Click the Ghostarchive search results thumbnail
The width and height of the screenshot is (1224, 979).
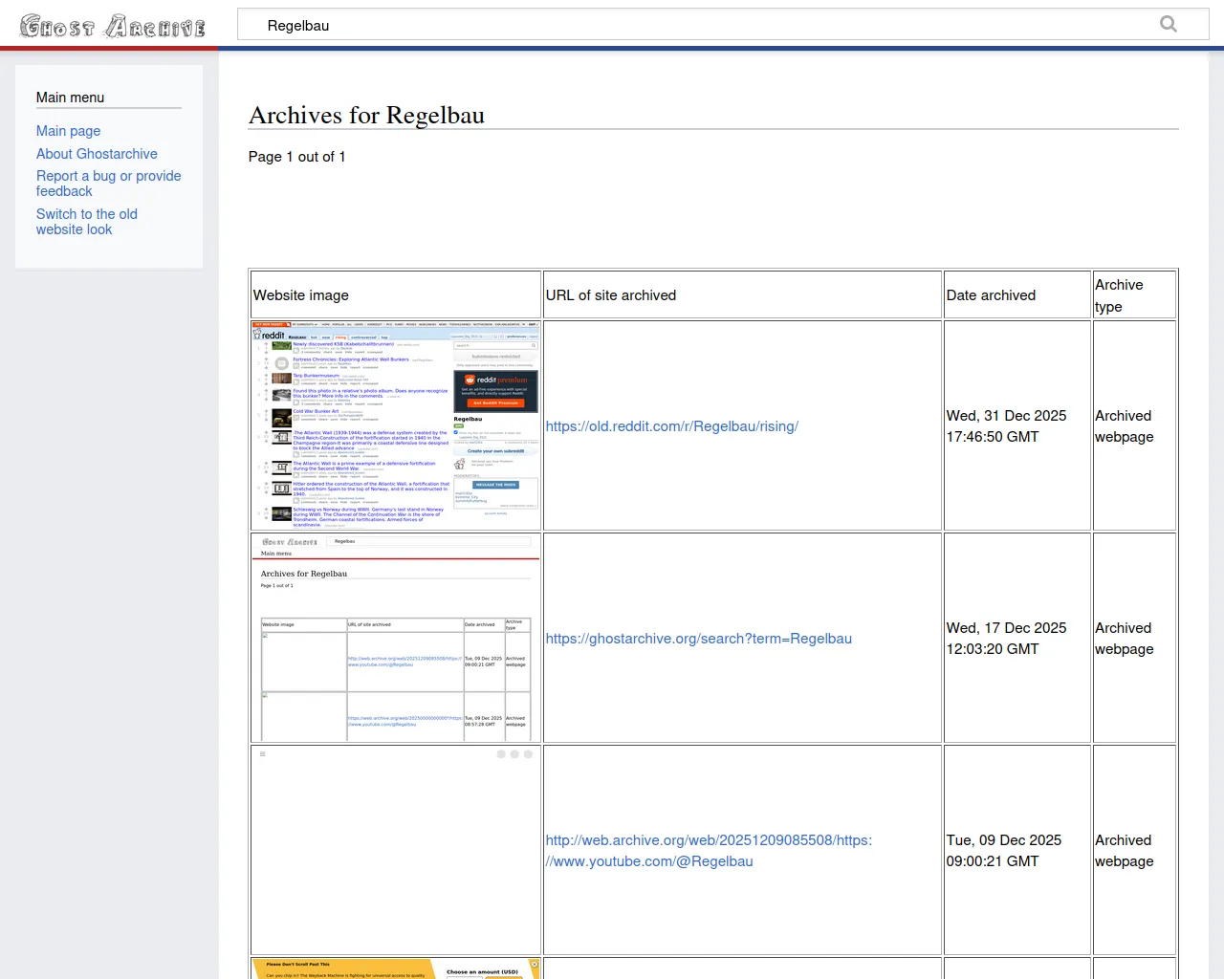click(x=396, y=638)
